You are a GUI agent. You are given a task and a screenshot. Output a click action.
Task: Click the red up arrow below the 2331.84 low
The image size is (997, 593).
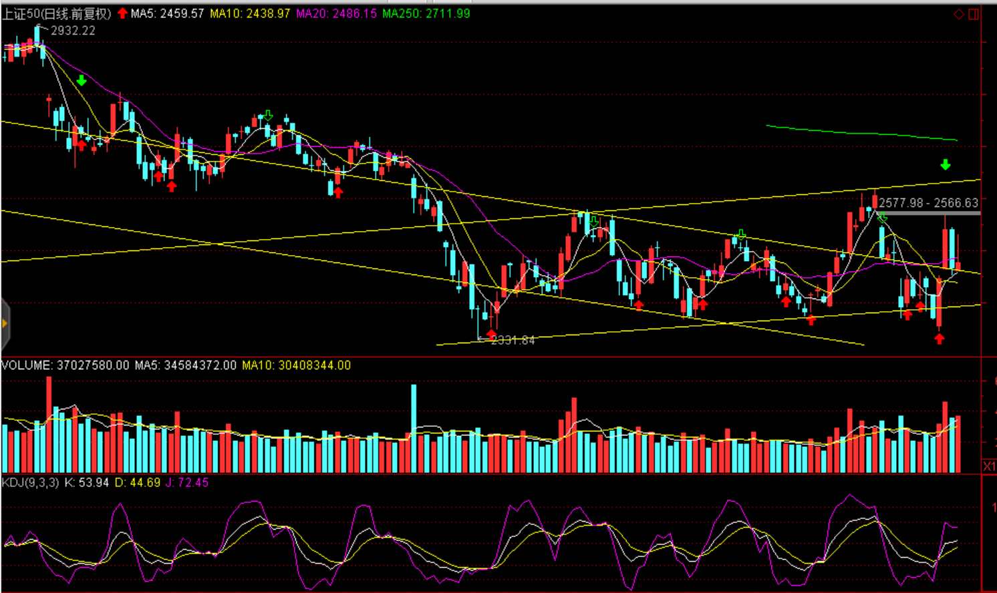click(492, 333)
